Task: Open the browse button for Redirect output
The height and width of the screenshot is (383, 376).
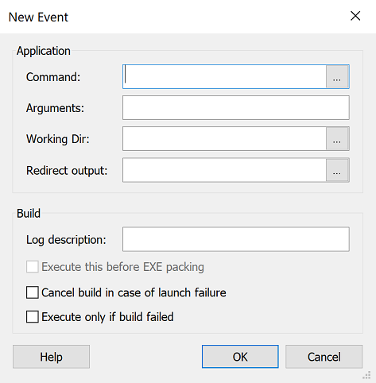Action: pyautogui.click(x=337, y=170)
